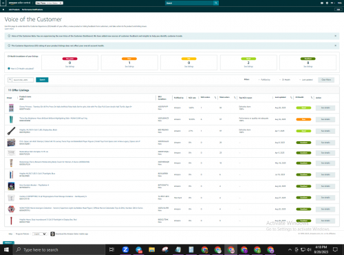This screenshot has width=344, height=255.
Task: Click See listings under Very poor card
Action: tap(69, 67)
